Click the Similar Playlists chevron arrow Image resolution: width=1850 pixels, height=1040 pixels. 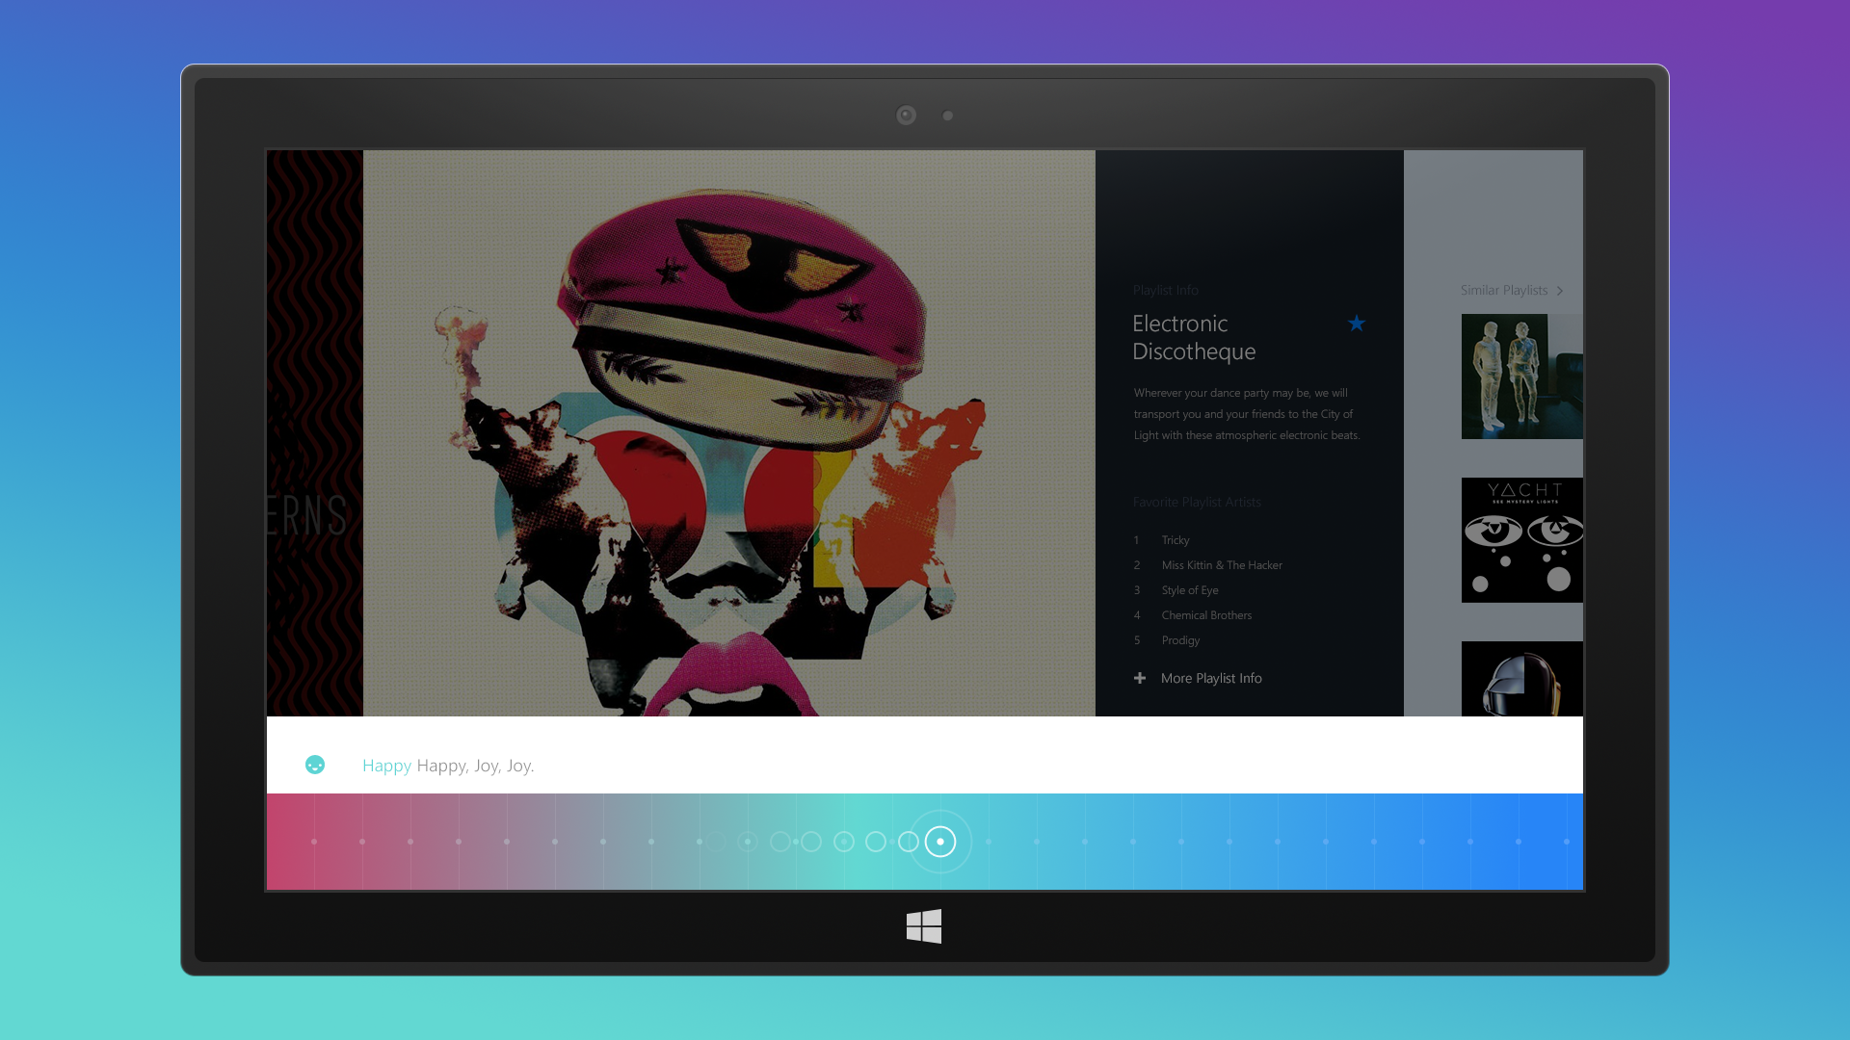(x=1560, y=291)
